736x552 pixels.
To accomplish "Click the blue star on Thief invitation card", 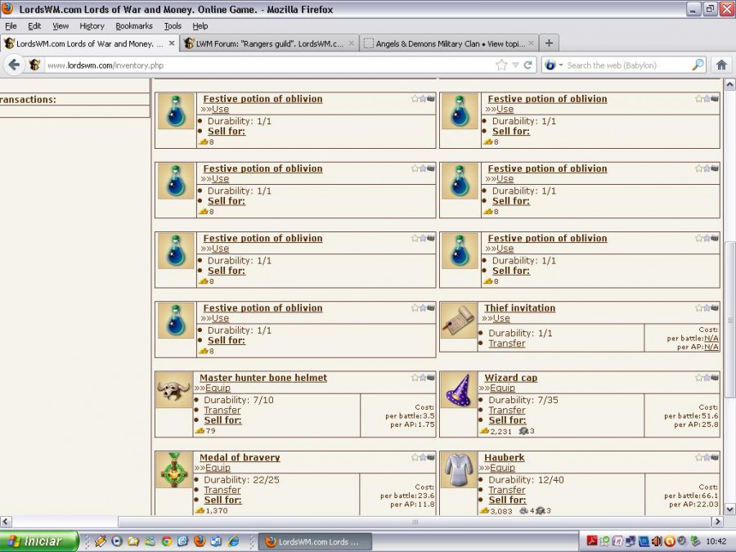I will (x=707, y=308).
